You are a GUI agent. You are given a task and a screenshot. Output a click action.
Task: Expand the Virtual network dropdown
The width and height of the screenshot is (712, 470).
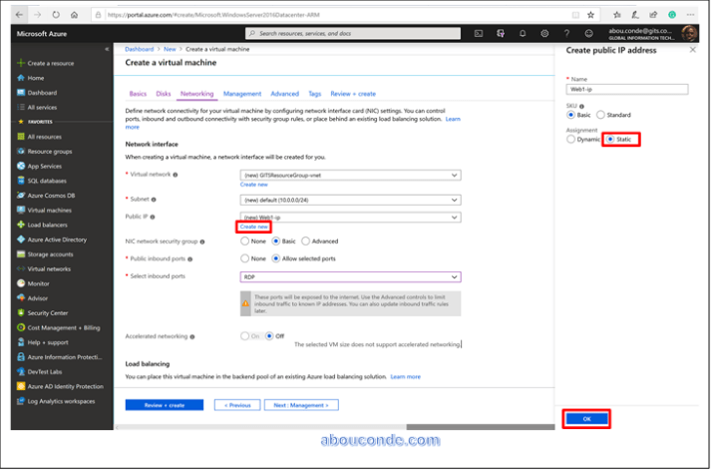[x=349, y=175]
